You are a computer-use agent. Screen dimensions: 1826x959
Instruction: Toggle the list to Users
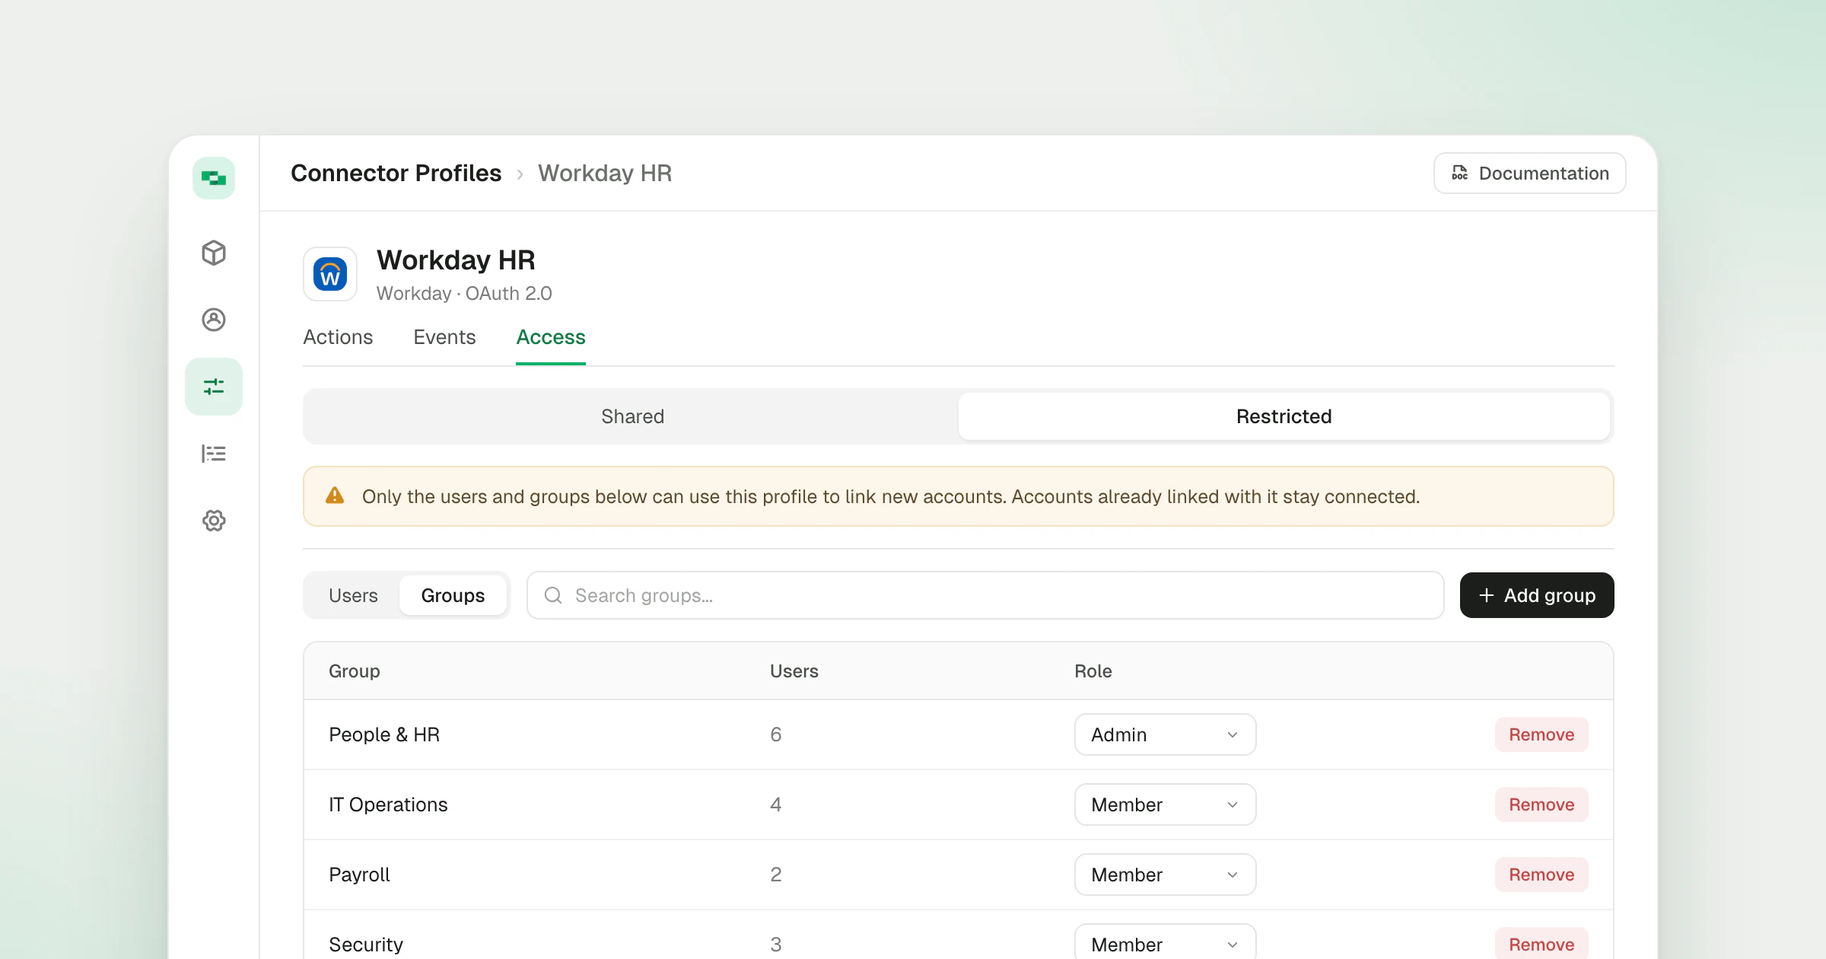tap(353, 595)
